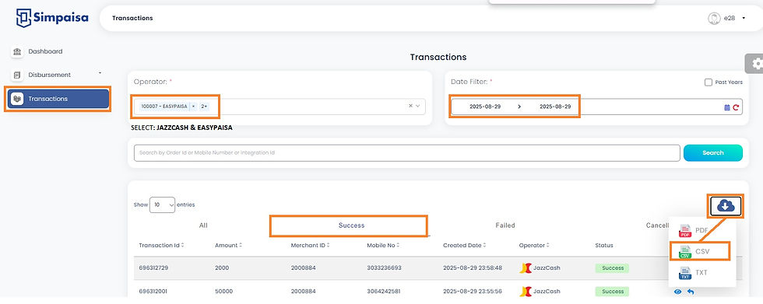The width and height of the screenshot is (763, 304).
Task: Remove the 100007 - EASYPAISA operator tag
Action: pos(193,107)
